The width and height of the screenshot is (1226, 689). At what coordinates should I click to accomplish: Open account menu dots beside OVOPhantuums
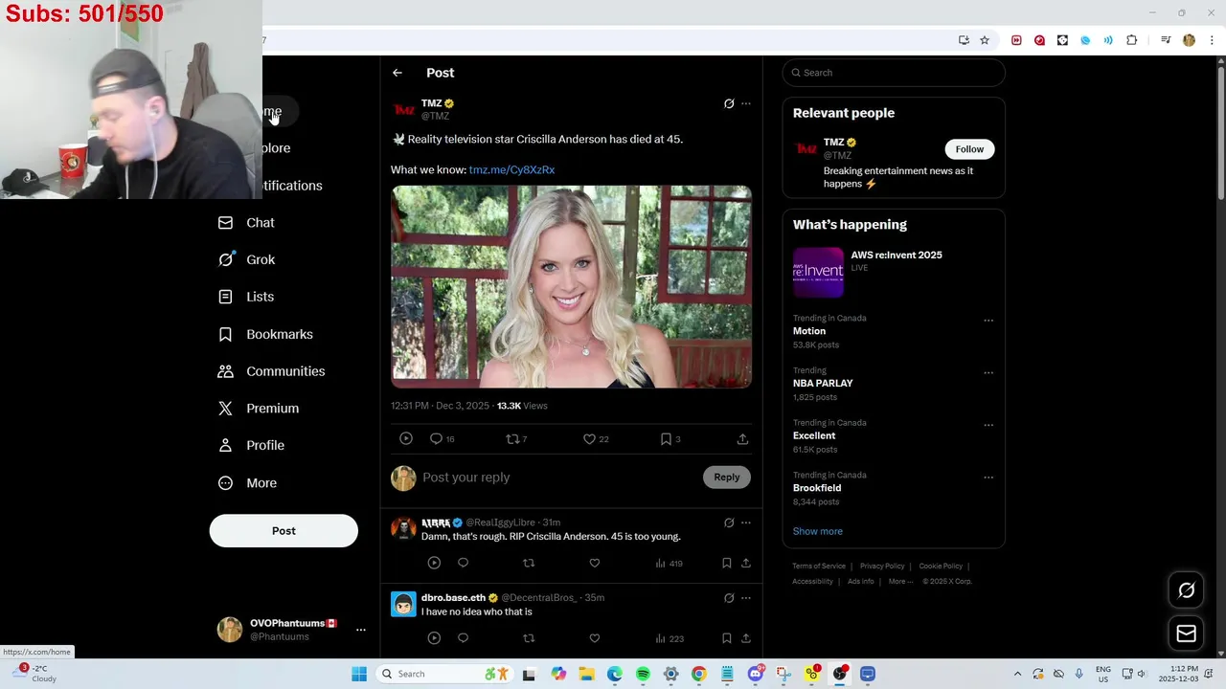361,630
